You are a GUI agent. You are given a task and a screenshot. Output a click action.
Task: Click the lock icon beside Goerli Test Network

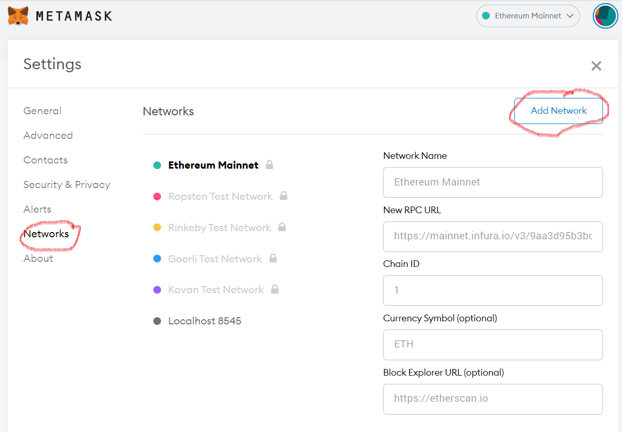pos(273,258)
